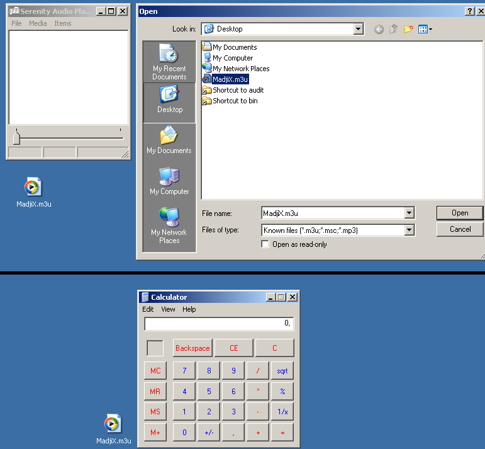The width and height of the screenshot is (485, 449).
Task: Open Edit menu in Calculator
Action: coord(148,309)
